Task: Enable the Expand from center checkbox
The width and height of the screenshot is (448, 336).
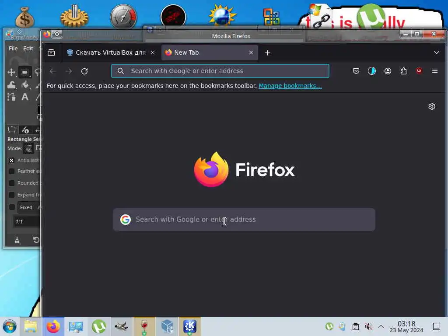Action: point(12,195)
